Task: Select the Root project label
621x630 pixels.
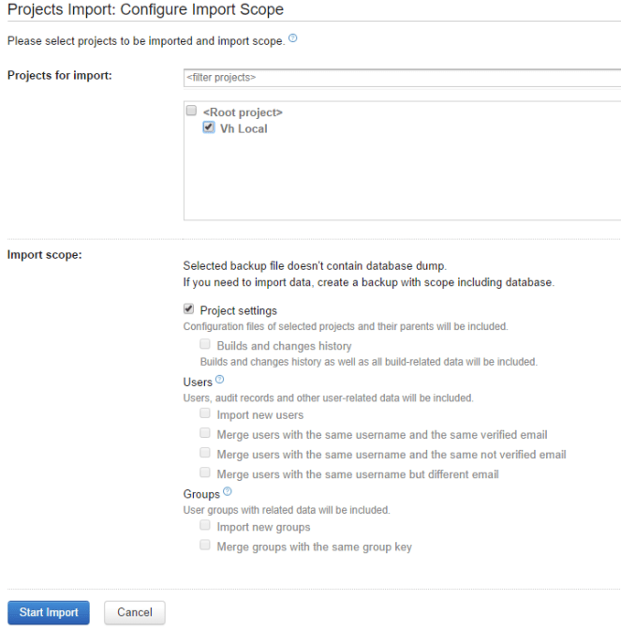Action: click(243, 112)
